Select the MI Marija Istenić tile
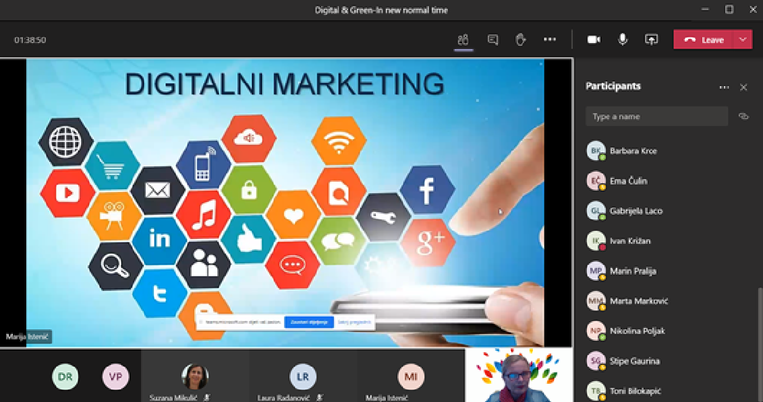This screenshot has width=763, height=402. click(x=411, y=376)
